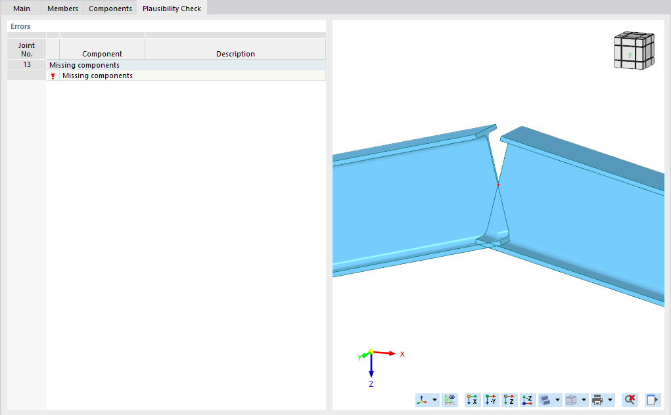
Task: Open the Components tab
Action: click(110, 8)
